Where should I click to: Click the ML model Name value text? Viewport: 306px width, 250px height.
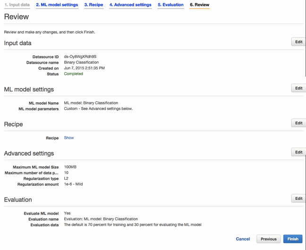(91, 103)
